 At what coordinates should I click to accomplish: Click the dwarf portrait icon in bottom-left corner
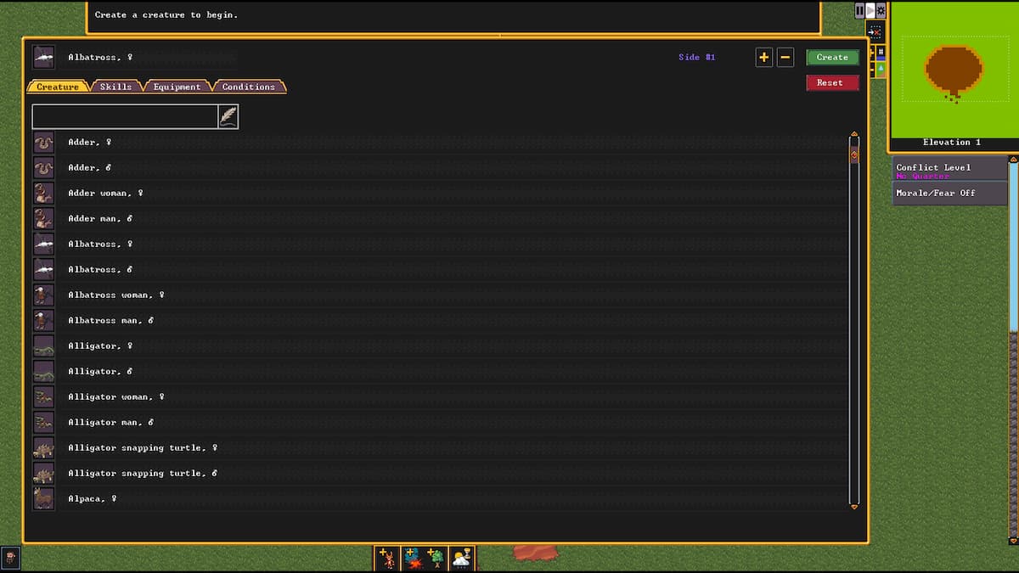pyautogui.click(x=10, y=558)
